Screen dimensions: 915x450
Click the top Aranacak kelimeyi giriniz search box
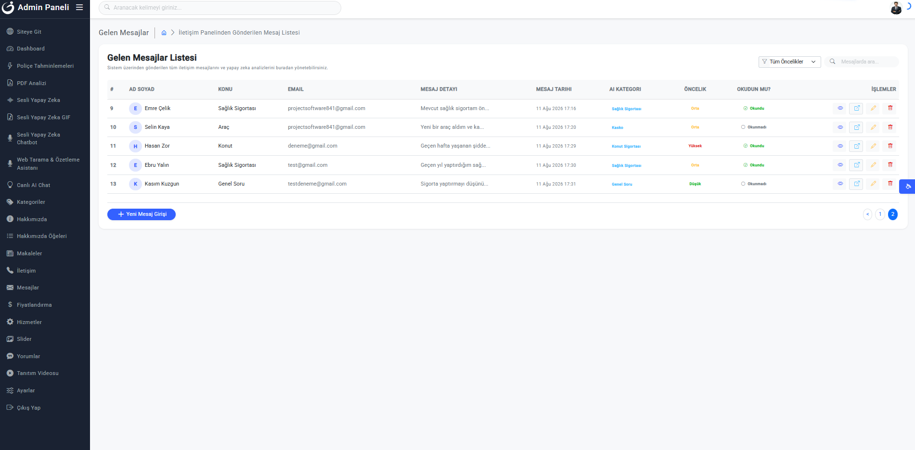click(x=220, y=8)
